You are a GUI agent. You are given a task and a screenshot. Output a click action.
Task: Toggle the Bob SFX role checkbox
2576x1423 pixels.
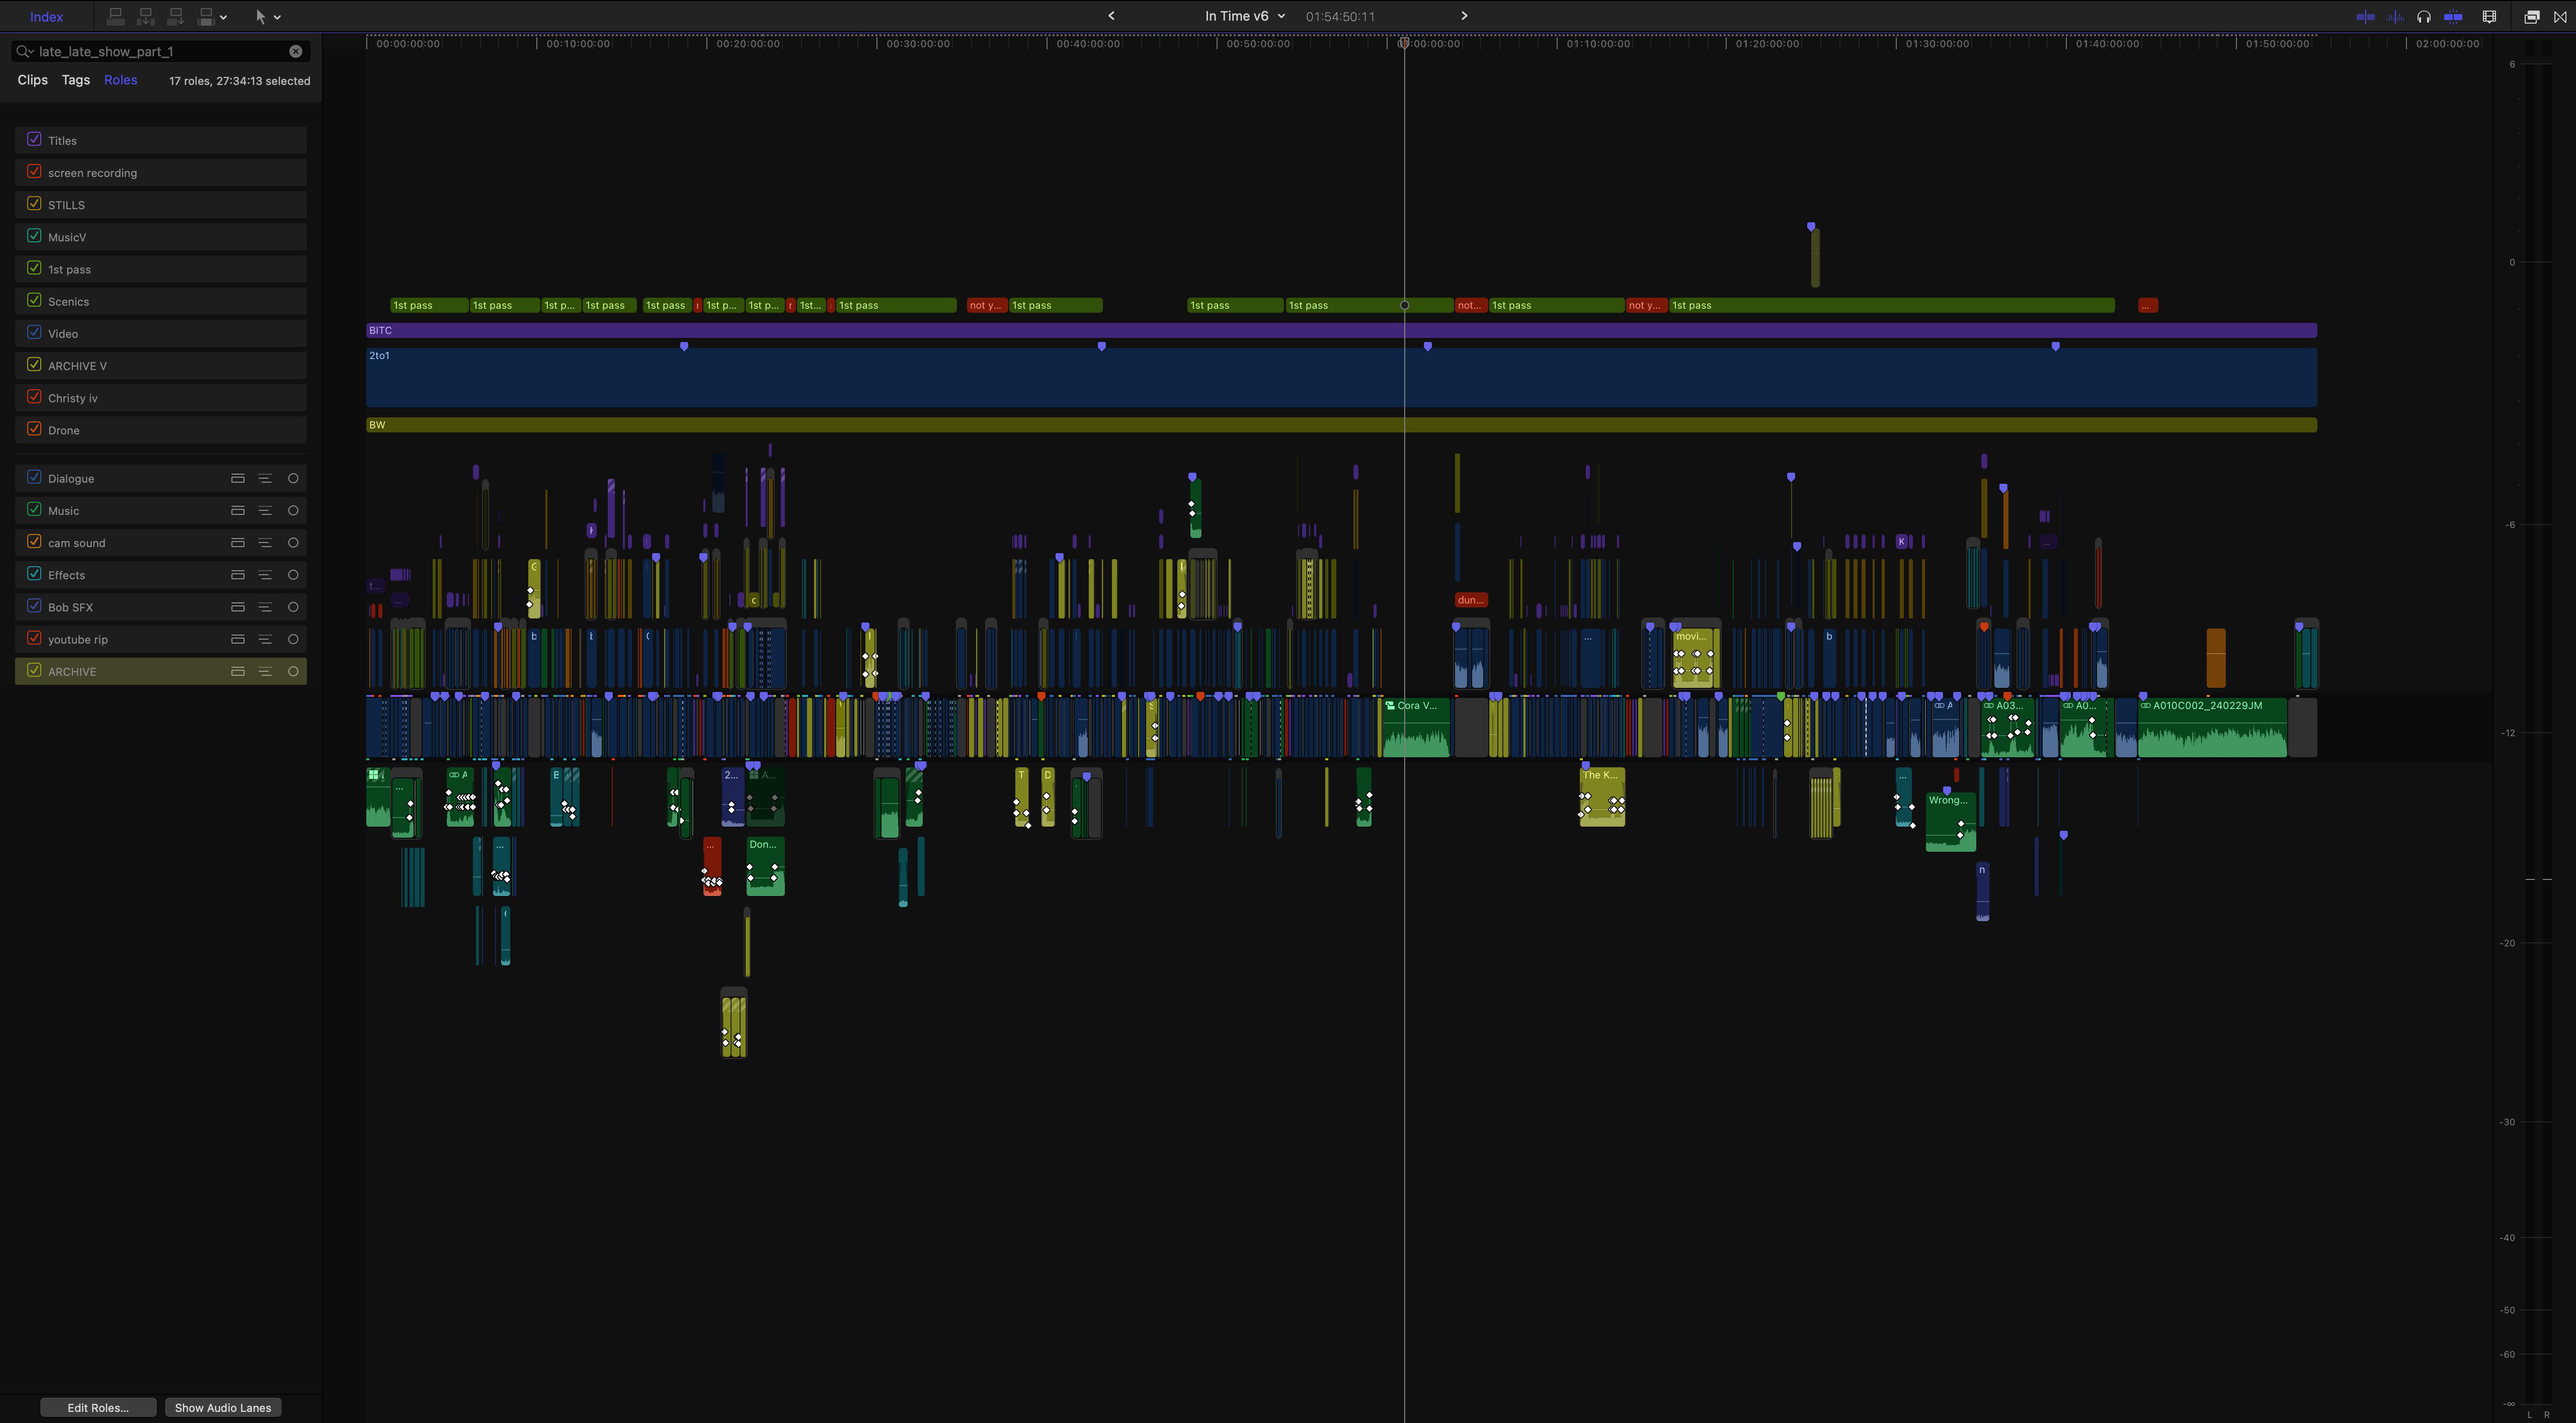[33, 606]
